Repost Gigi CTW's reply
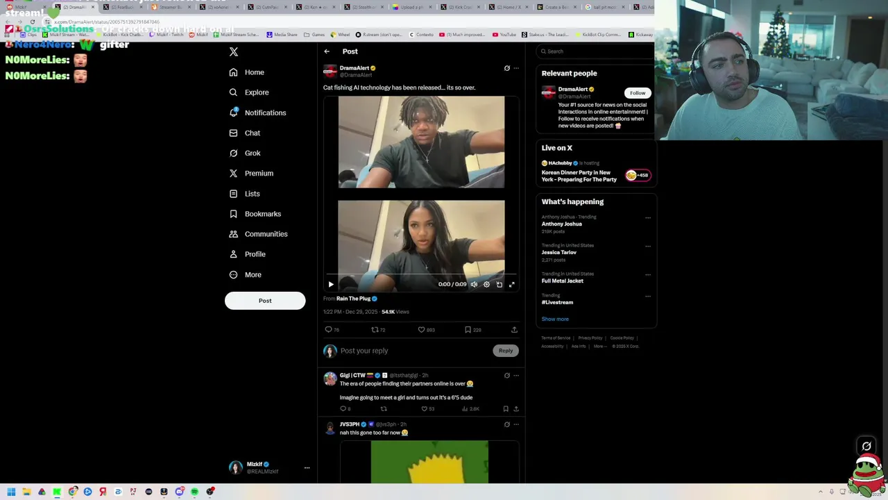This screenshot has height=500, width=888. pos(384,409)
